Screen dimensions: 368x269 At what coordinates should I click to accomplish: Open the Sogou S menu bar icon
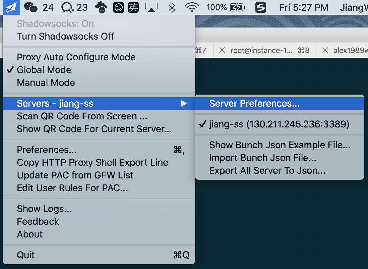261,7
